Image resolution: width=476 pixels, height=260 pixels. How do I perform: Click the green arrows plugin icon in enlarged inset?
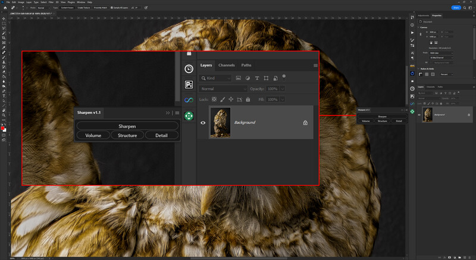click(189, 116)
